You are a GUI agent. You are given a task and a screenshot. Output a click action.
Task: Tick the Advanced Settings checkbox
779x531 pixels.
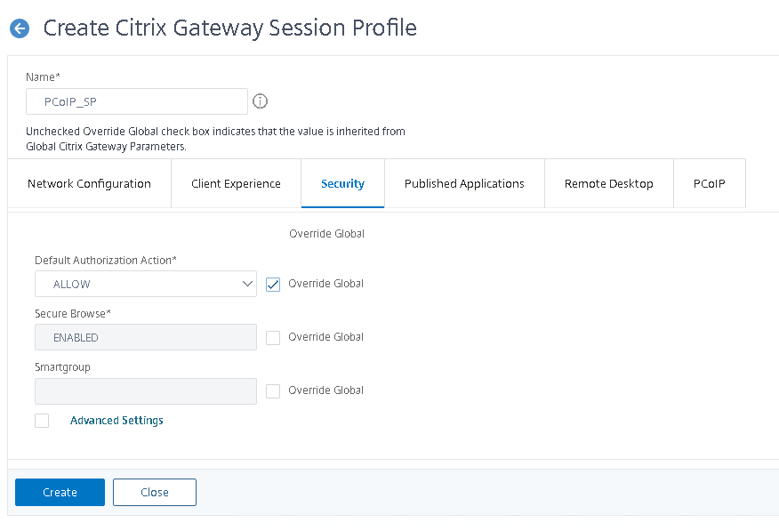pyautogui.click(x=42, y=421)
